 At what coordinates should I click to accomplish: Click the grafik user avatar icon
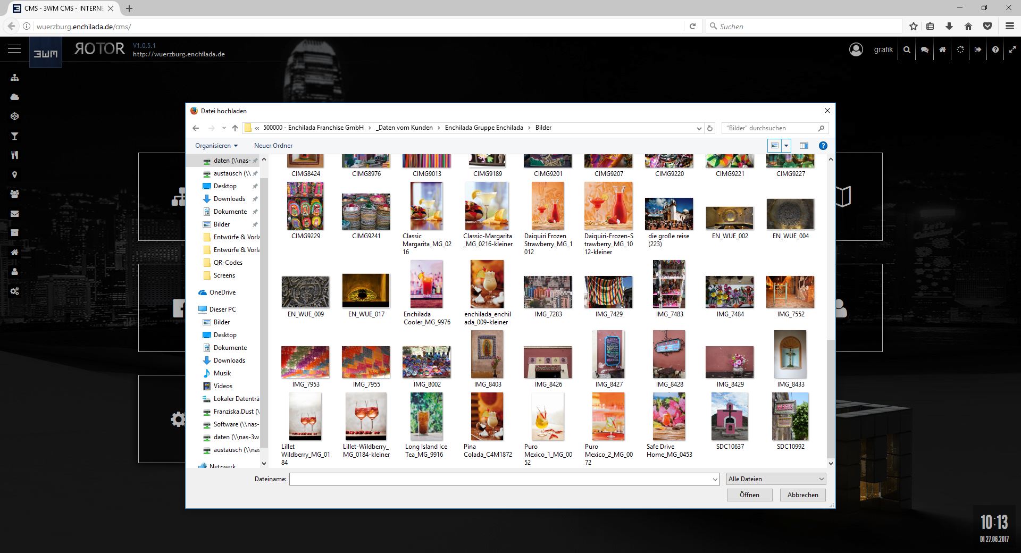(x=856, y=49)
